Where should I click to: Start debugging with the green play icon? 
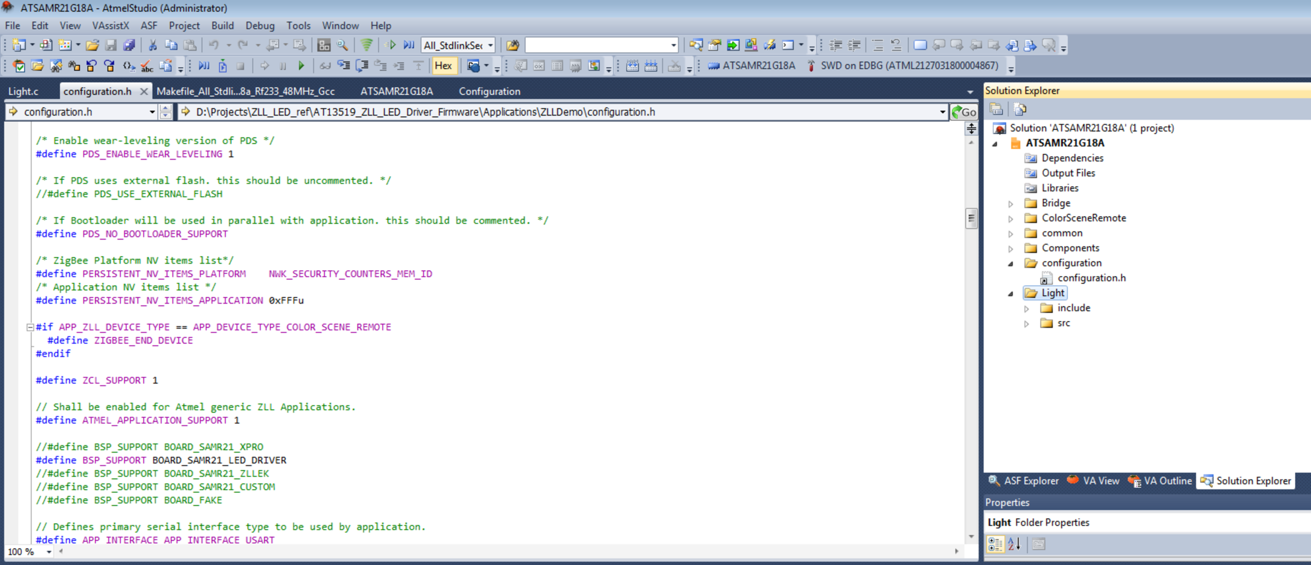click(301, 65)
